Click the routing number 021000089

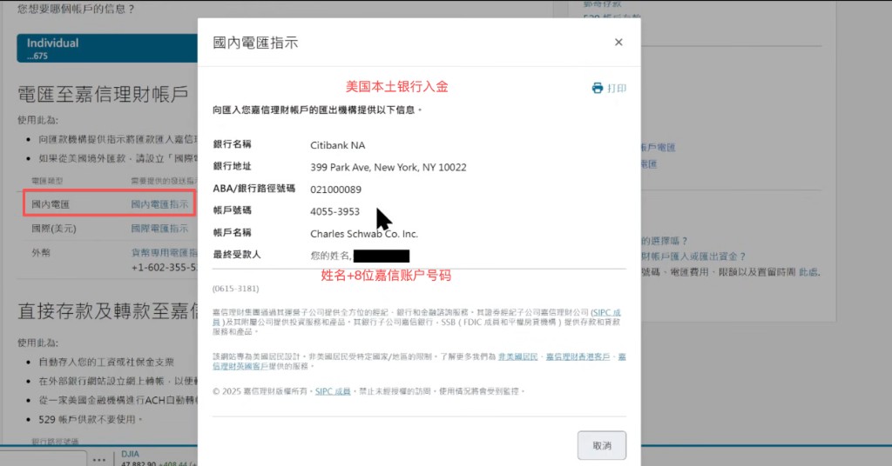click(x=335, y=189)
